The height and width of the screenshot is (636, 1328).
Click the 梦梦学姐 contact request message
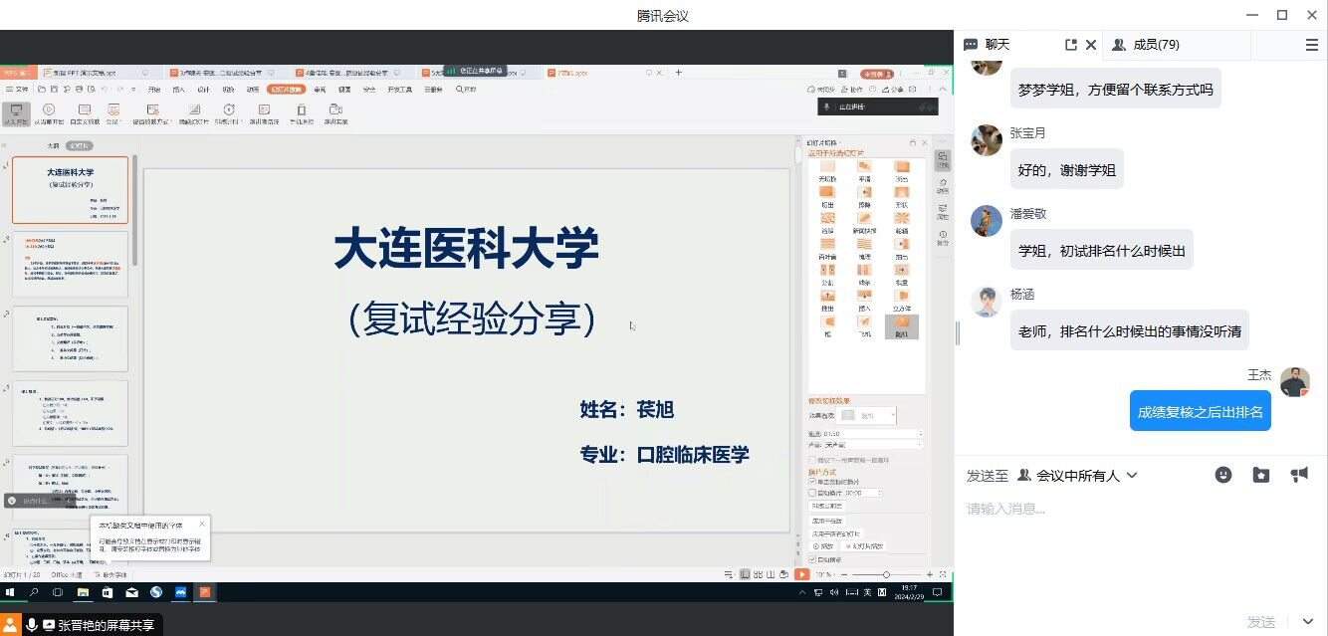point(1115,89)
